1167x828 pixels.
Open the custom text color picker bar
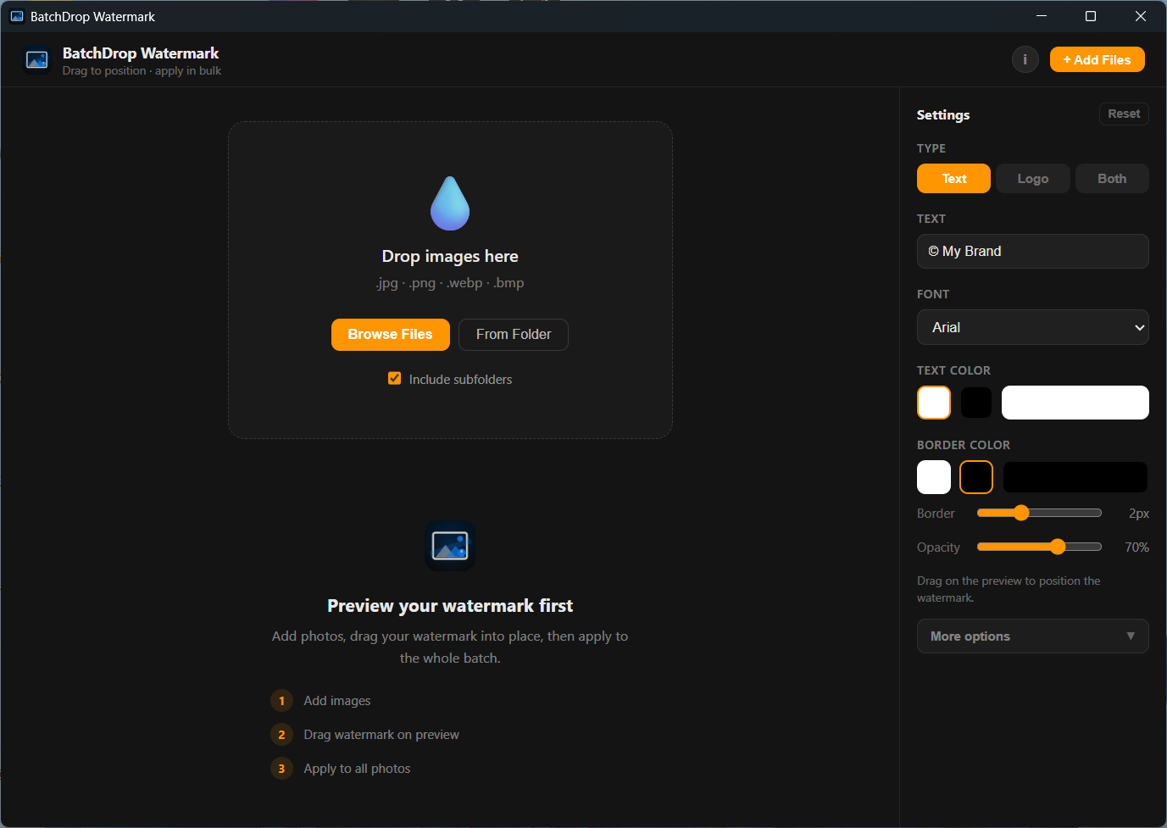[x=1075, y=403]
